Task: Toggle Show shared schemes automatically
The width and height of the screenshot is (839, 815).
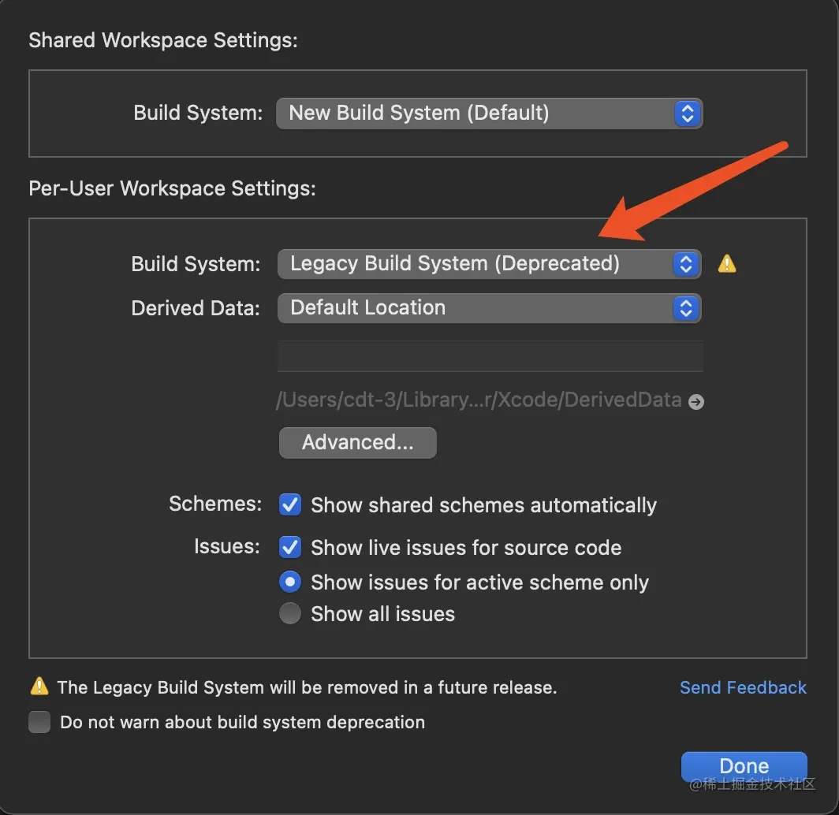Action: (290, 505)
